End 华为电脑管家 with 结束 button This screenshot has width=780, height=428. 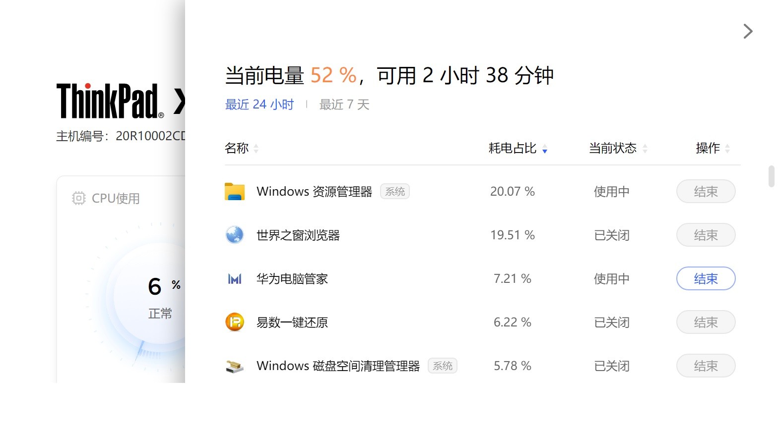coord(706,278)
